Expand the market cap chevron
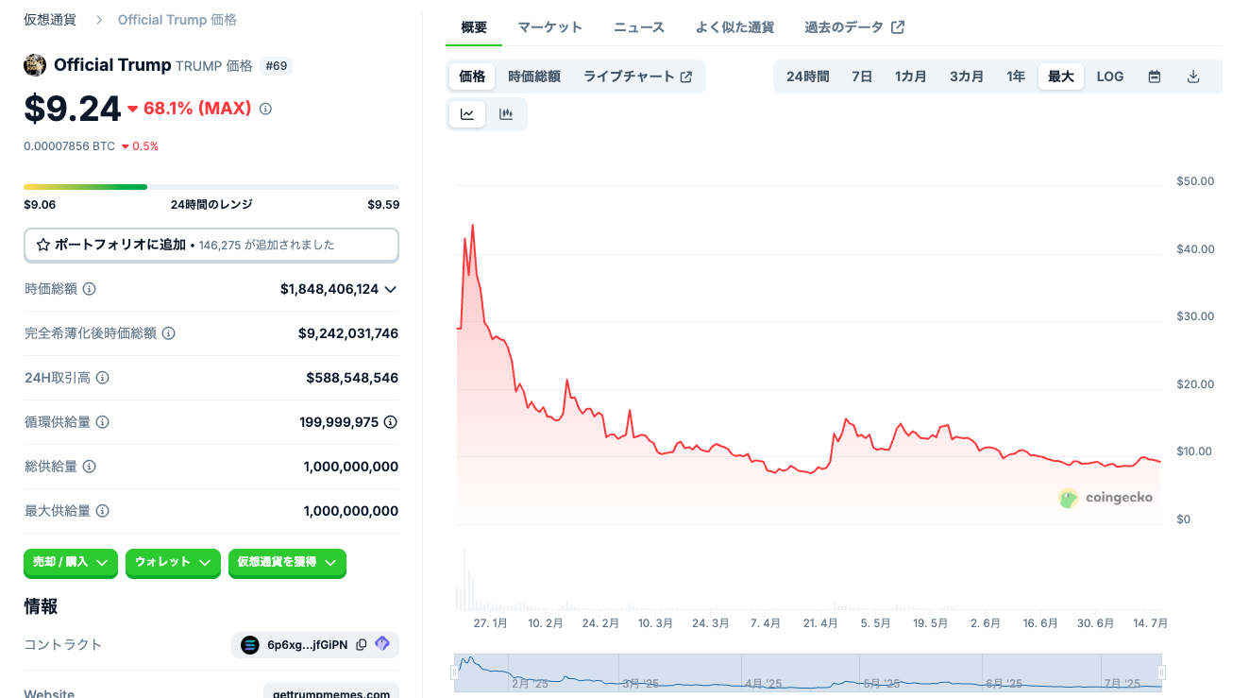This screenshot has height=698, width=1249. pos(390,289)
